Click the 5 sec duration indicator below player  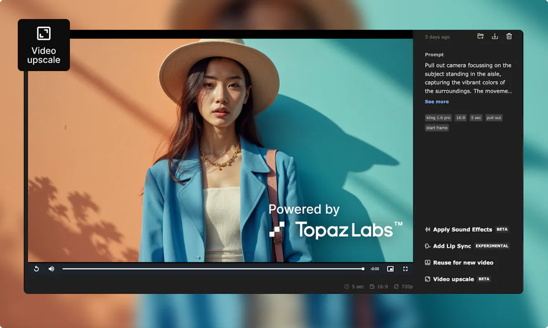[354, 287]
